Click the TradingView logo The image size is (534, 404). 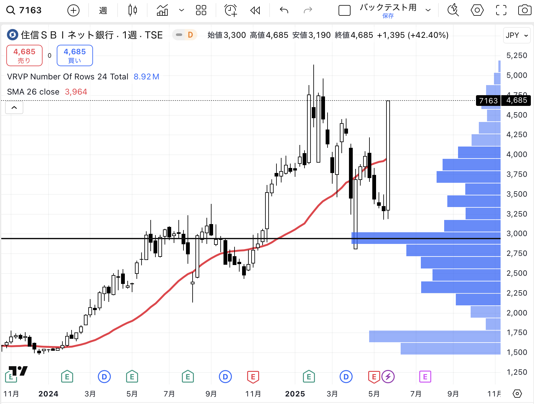pos(18,371)
